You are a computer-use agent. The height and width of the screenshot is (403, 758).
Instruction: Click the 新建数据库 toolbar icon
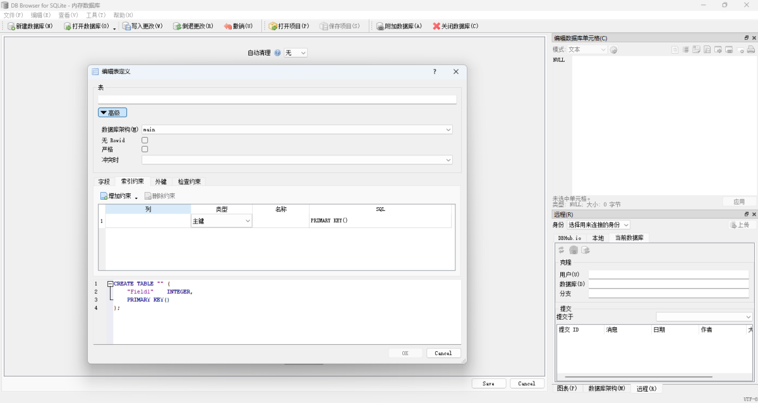tap(12, 26)
